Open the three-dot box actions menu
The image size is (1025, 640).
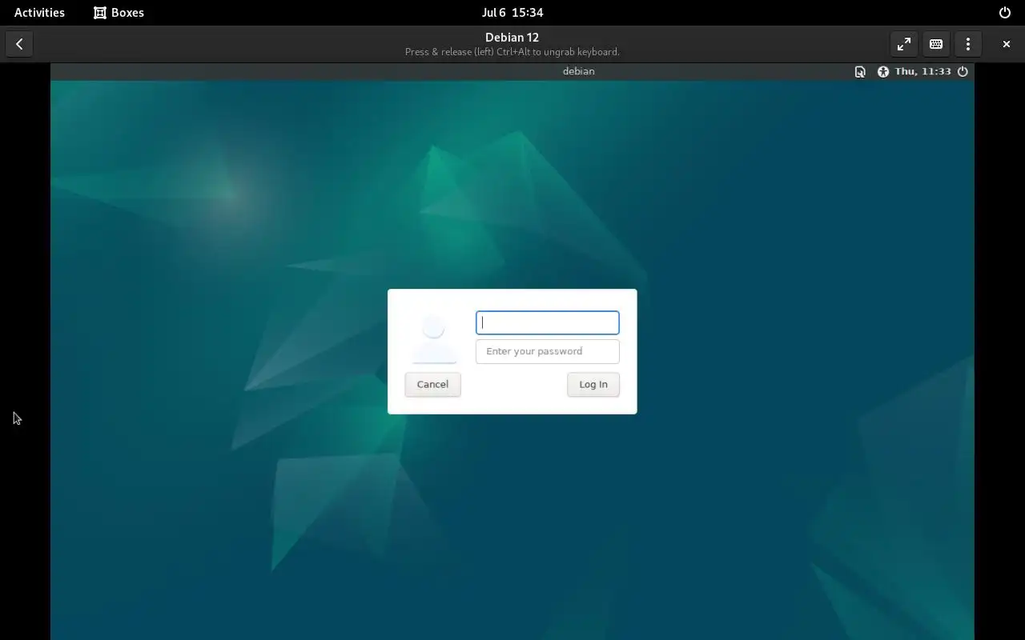(x=968, y=44)
